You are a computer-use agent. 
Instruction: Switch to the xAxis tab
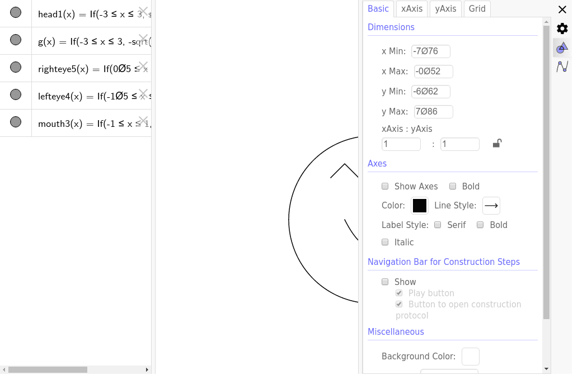click(x=412, y=8)
